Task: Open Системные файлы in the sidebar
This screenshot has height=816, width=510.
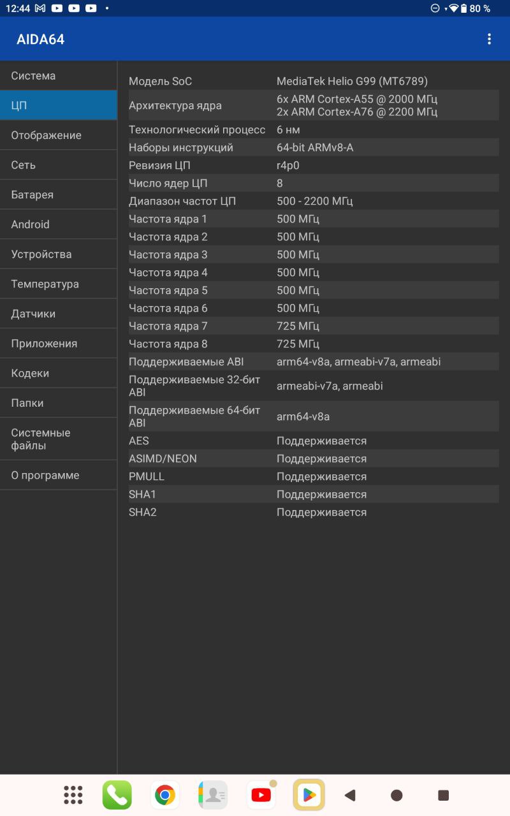Action: click(x=58, y=439)
